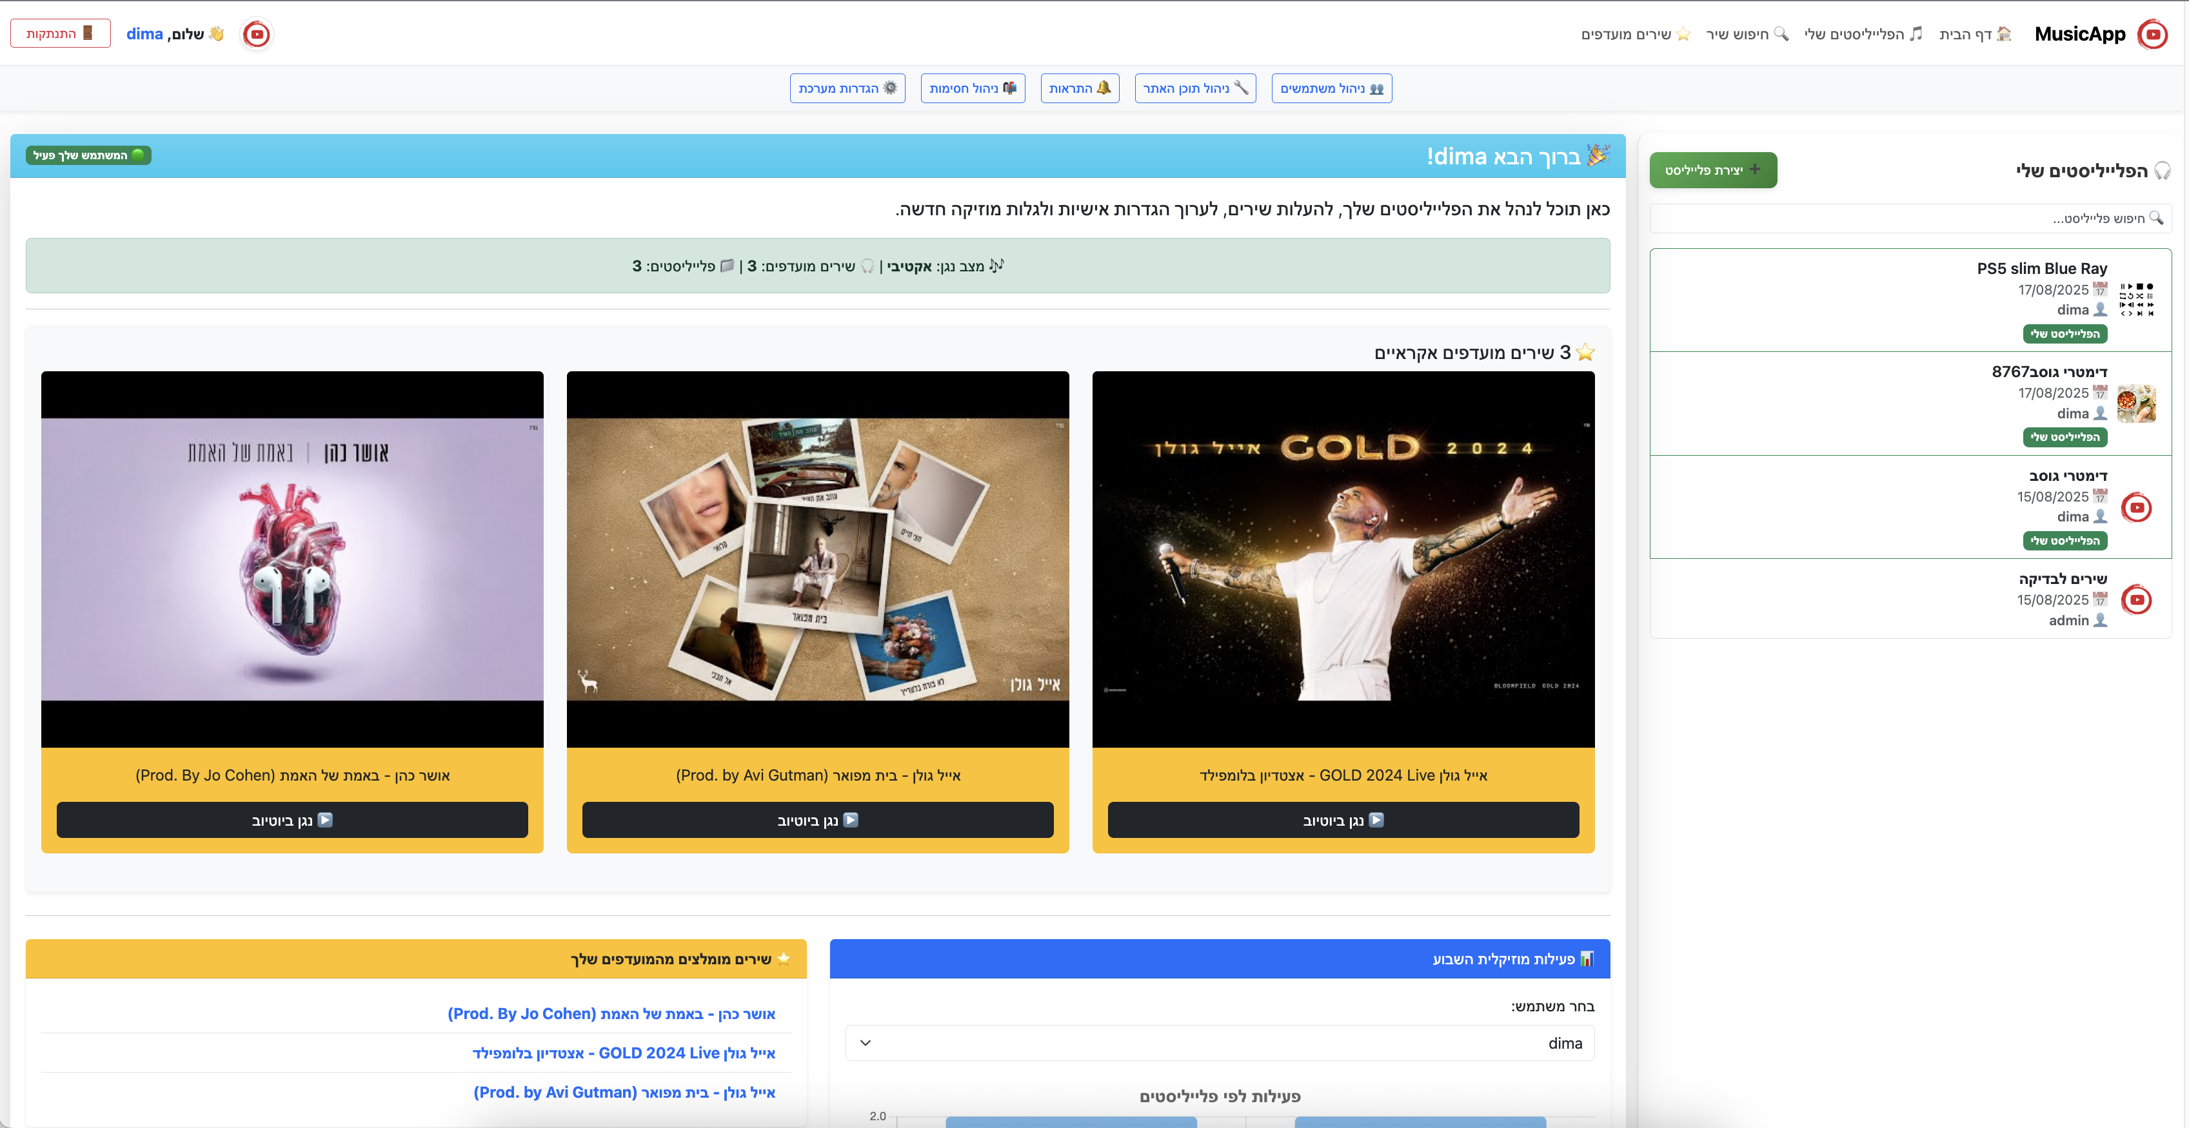The width and height of the screenshot is (2189, 1128).
Task: Play אושר כהן באמת של האמת on YouTube
Action: (292, 820)
